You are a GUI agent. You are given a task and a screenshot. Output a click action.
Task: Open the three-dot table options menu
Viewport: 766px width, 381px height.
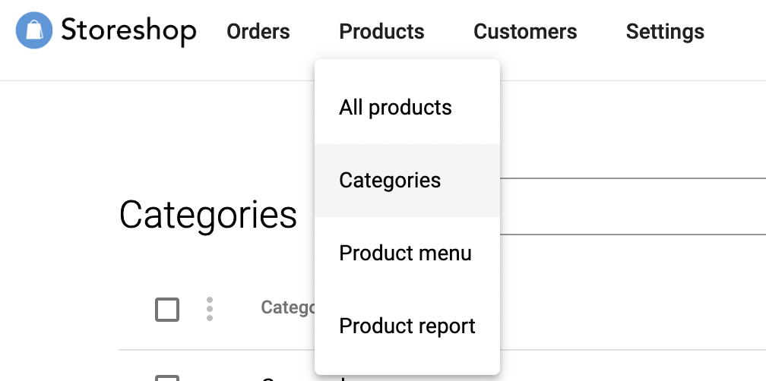tap(210, 309)
